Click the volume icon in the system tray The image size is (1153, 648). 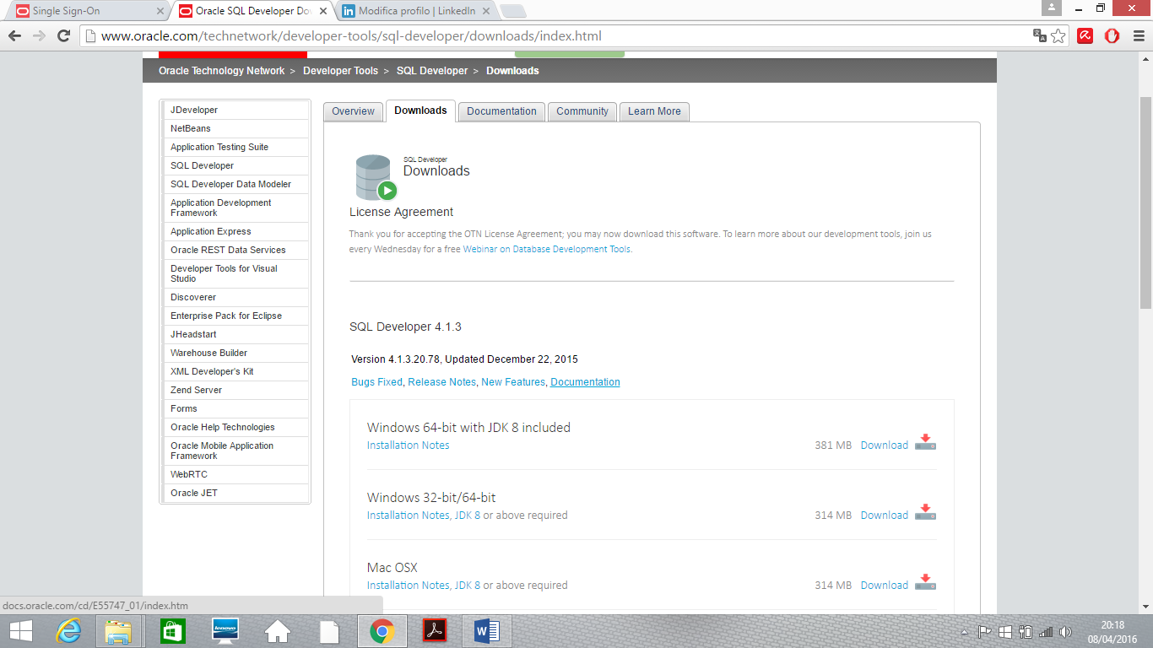pos(1065,631)
